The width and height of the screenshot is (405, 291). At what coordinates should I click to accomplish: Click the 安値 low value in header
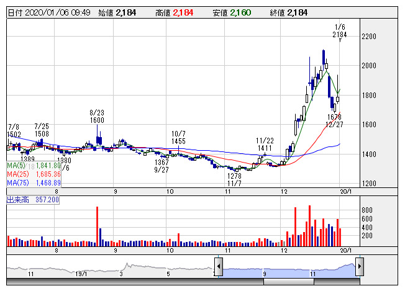coord(239,12)
